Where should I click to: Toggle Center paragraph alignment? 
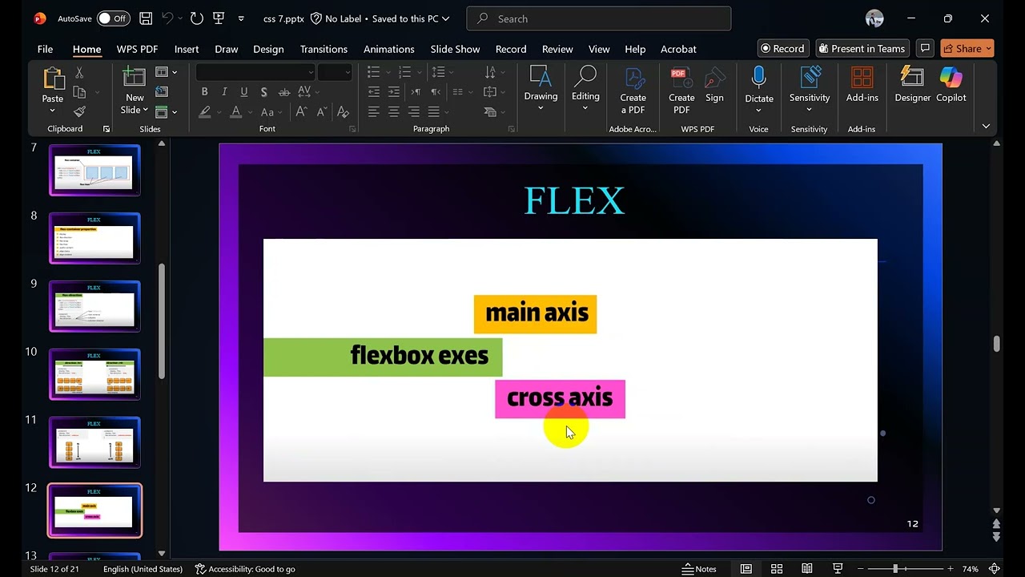pos(394,111)
